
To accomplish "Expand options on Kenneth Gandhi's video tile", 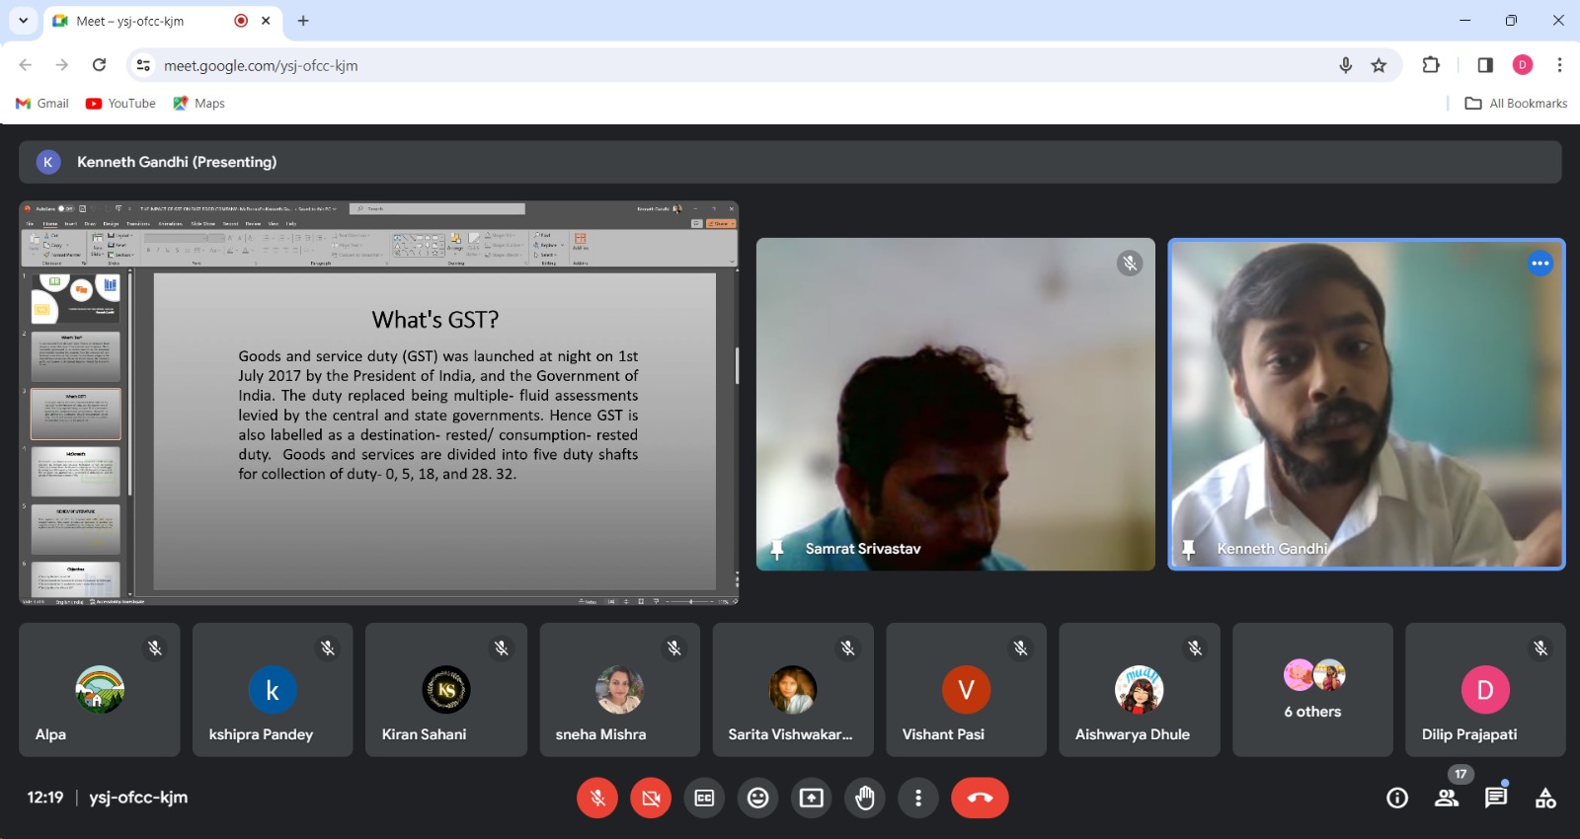I will [1540, 264].
